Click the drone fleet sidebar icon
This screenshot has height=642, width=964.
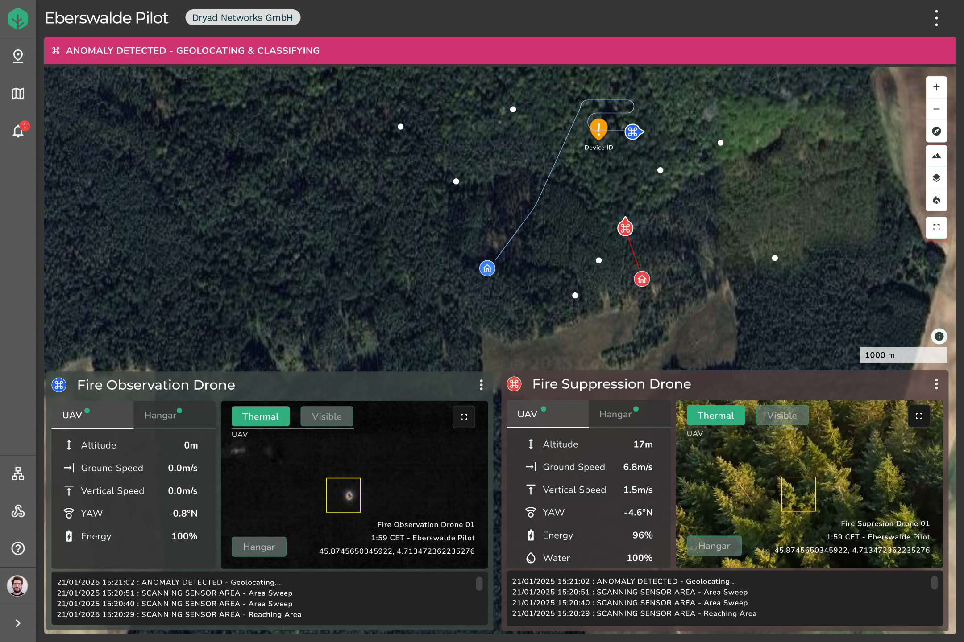(18, 511)
